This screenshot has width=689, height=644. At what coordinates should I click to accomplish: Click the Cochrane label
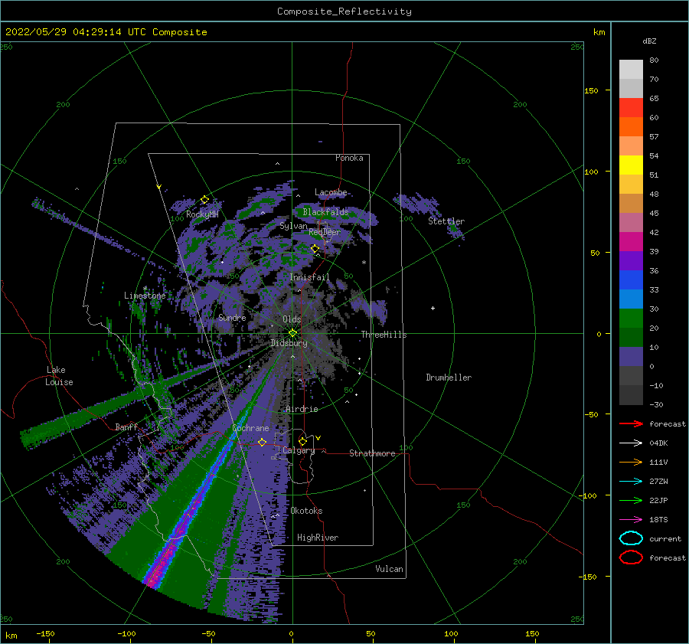[x=250, y=428]
